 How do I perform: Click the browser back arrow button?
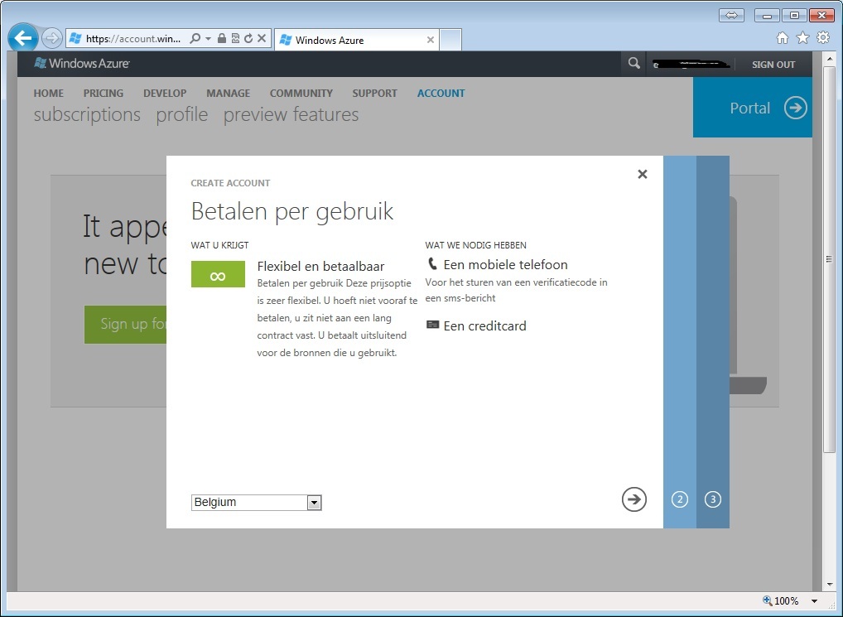(x=23, y=38)
